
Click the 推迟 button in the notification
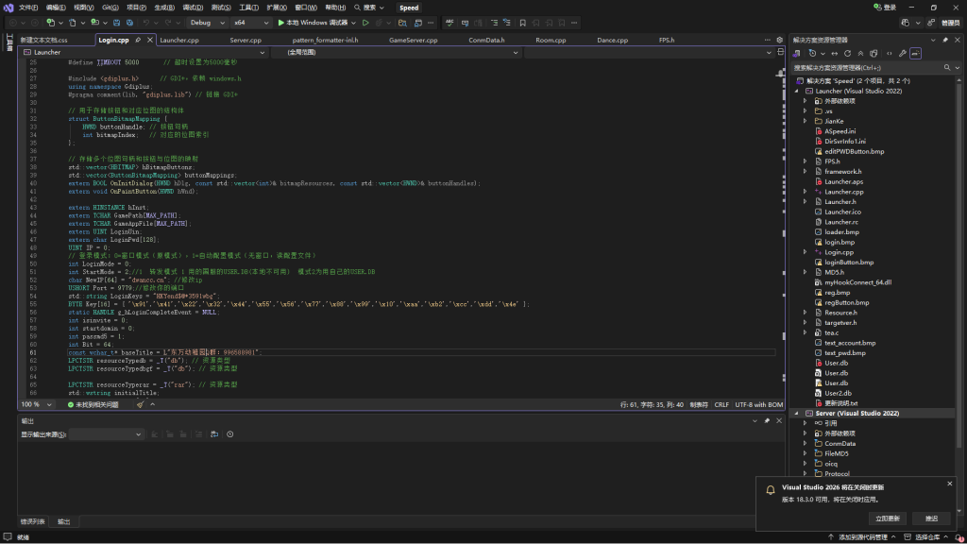[931, 518]
